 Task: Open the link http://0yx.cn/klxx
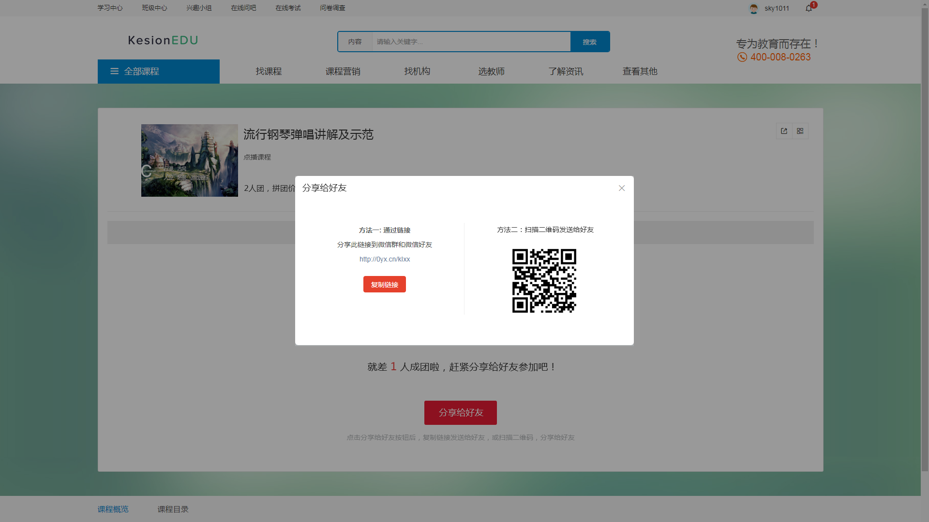pyautogui.click(x=384, y=259)
